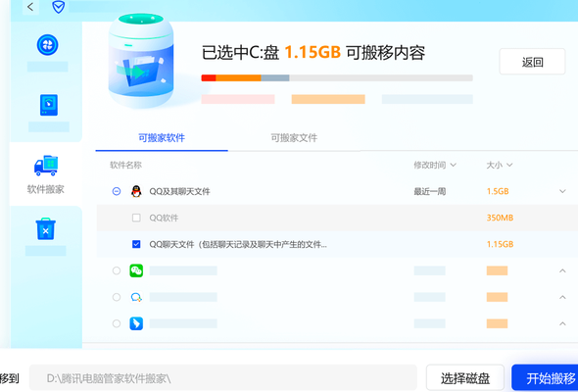Click the blue arrow app icon
Image resolution: width=578 pixels, height=392 pixels.
(136, 323)
